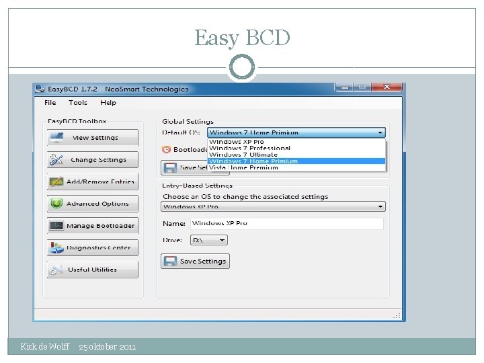Click the Advanced Options button label
484x363 pixels.
[x=97, y=204]
